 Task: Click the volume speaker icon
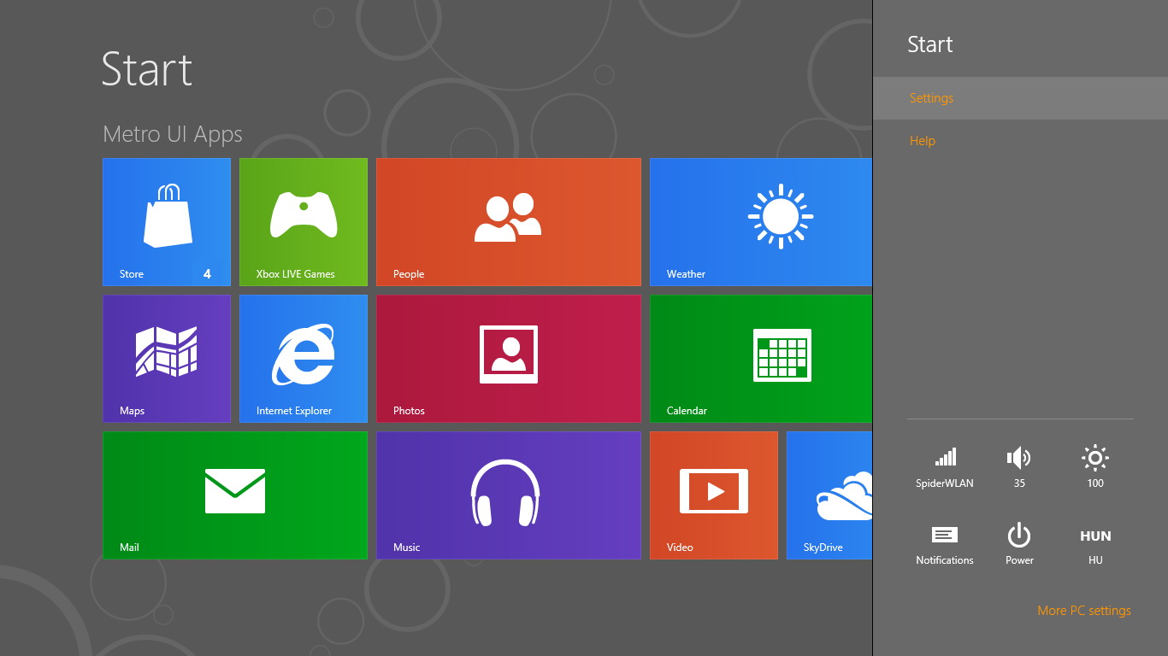click(1019, 458)
